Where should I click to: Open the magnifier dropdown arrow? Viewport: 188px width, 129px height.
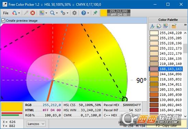coord(57,13)
